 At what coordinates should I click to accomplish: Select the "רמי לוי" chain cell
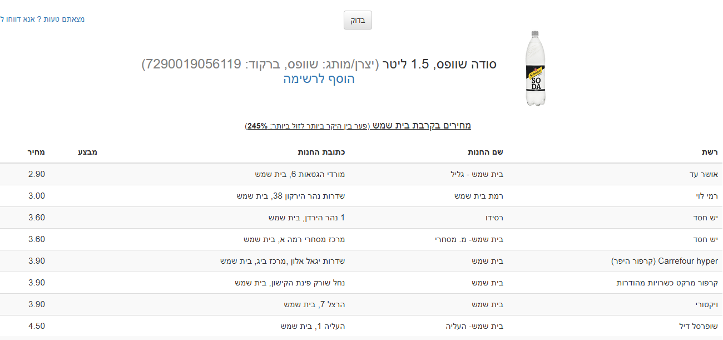pos(706,196)
